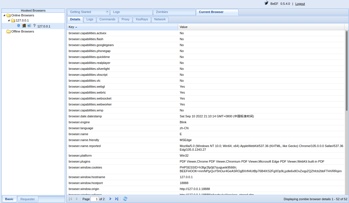Screen dimensions: 349x203
Task: Click the page number input field
Action: pos(95,199)
